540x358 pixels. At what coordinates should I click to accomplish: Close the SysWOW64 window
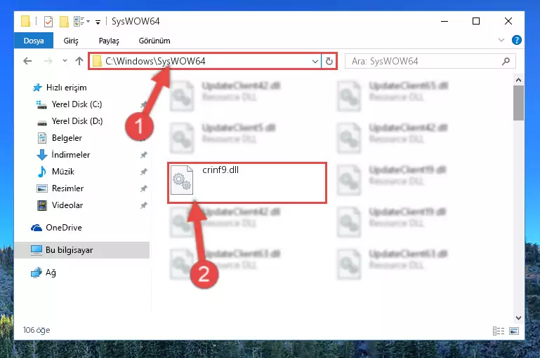[x=508, y=21]
